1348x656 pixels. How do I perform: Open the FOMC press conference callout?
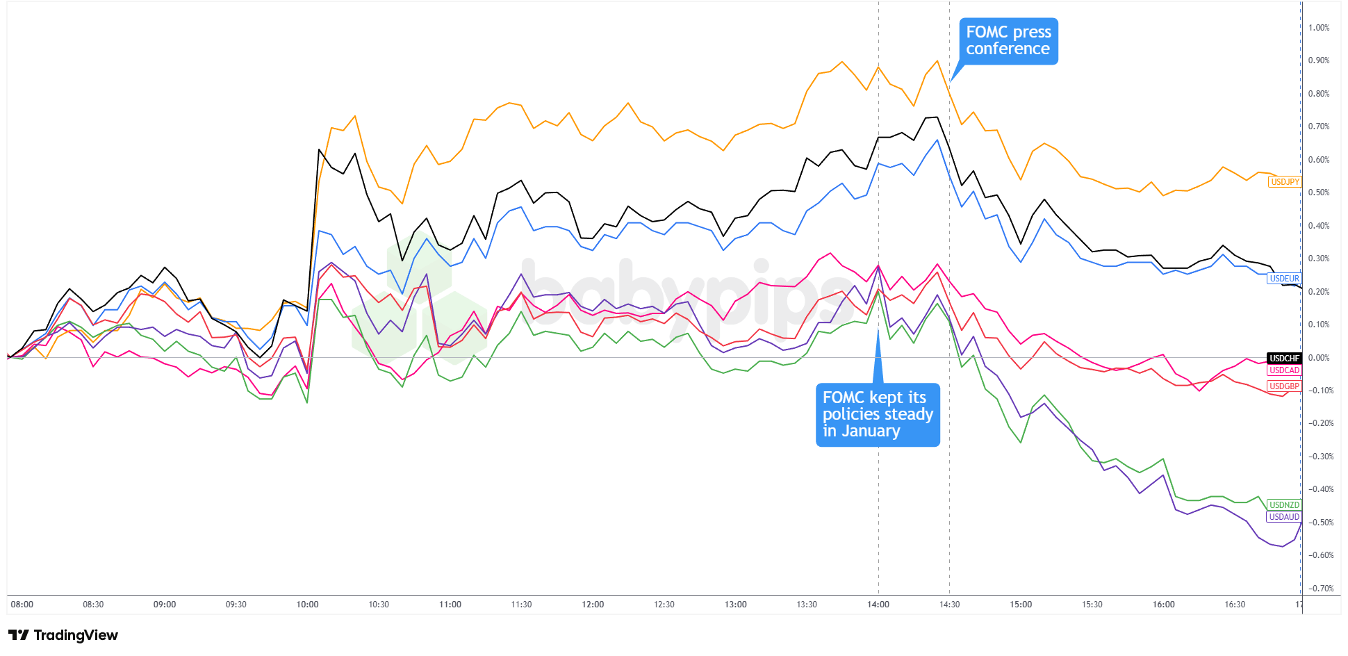pos(1008,41)
